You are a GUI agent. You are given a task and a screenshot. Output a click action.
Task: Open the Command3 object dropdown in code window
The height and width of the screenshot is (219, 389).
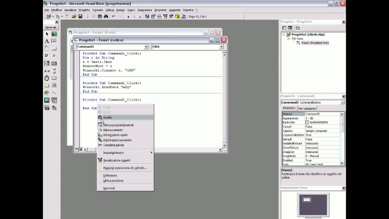(x=146, y=47)
